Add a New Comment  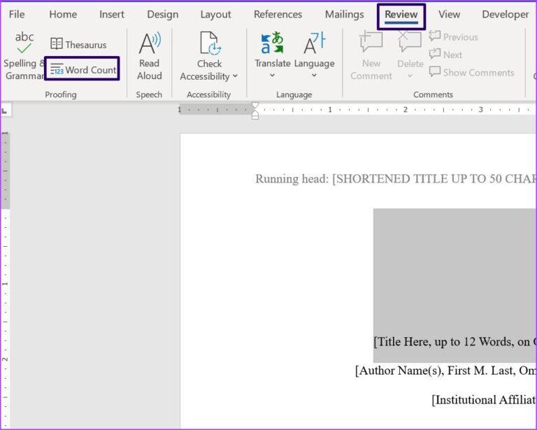(371, 56)
